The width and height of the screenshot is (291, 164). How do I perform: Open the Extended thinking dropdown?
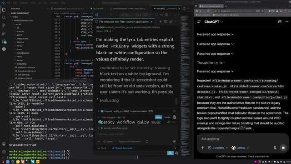[x=218, y=148]
